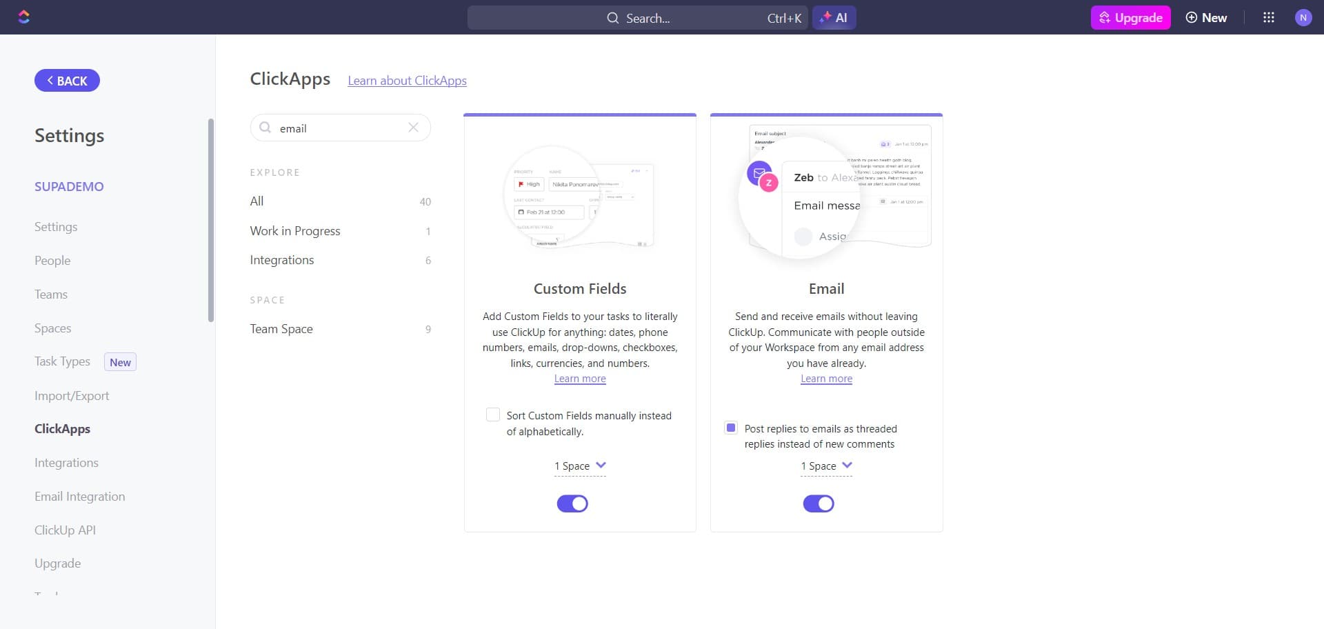Screen dimensions: 1324x629
Task: Open Email Integration in settings sidebar
Action: click(80, 497)
